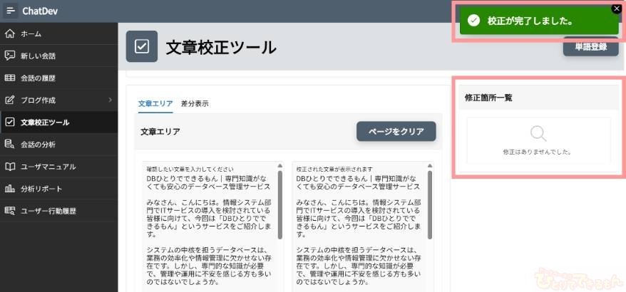Click the 単語登録 button

[590, 48]
